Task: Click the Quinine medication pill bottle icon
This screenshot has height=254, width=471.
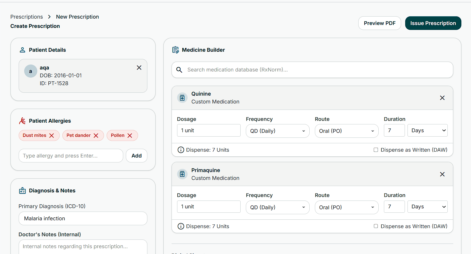Action: pos(182,98)
